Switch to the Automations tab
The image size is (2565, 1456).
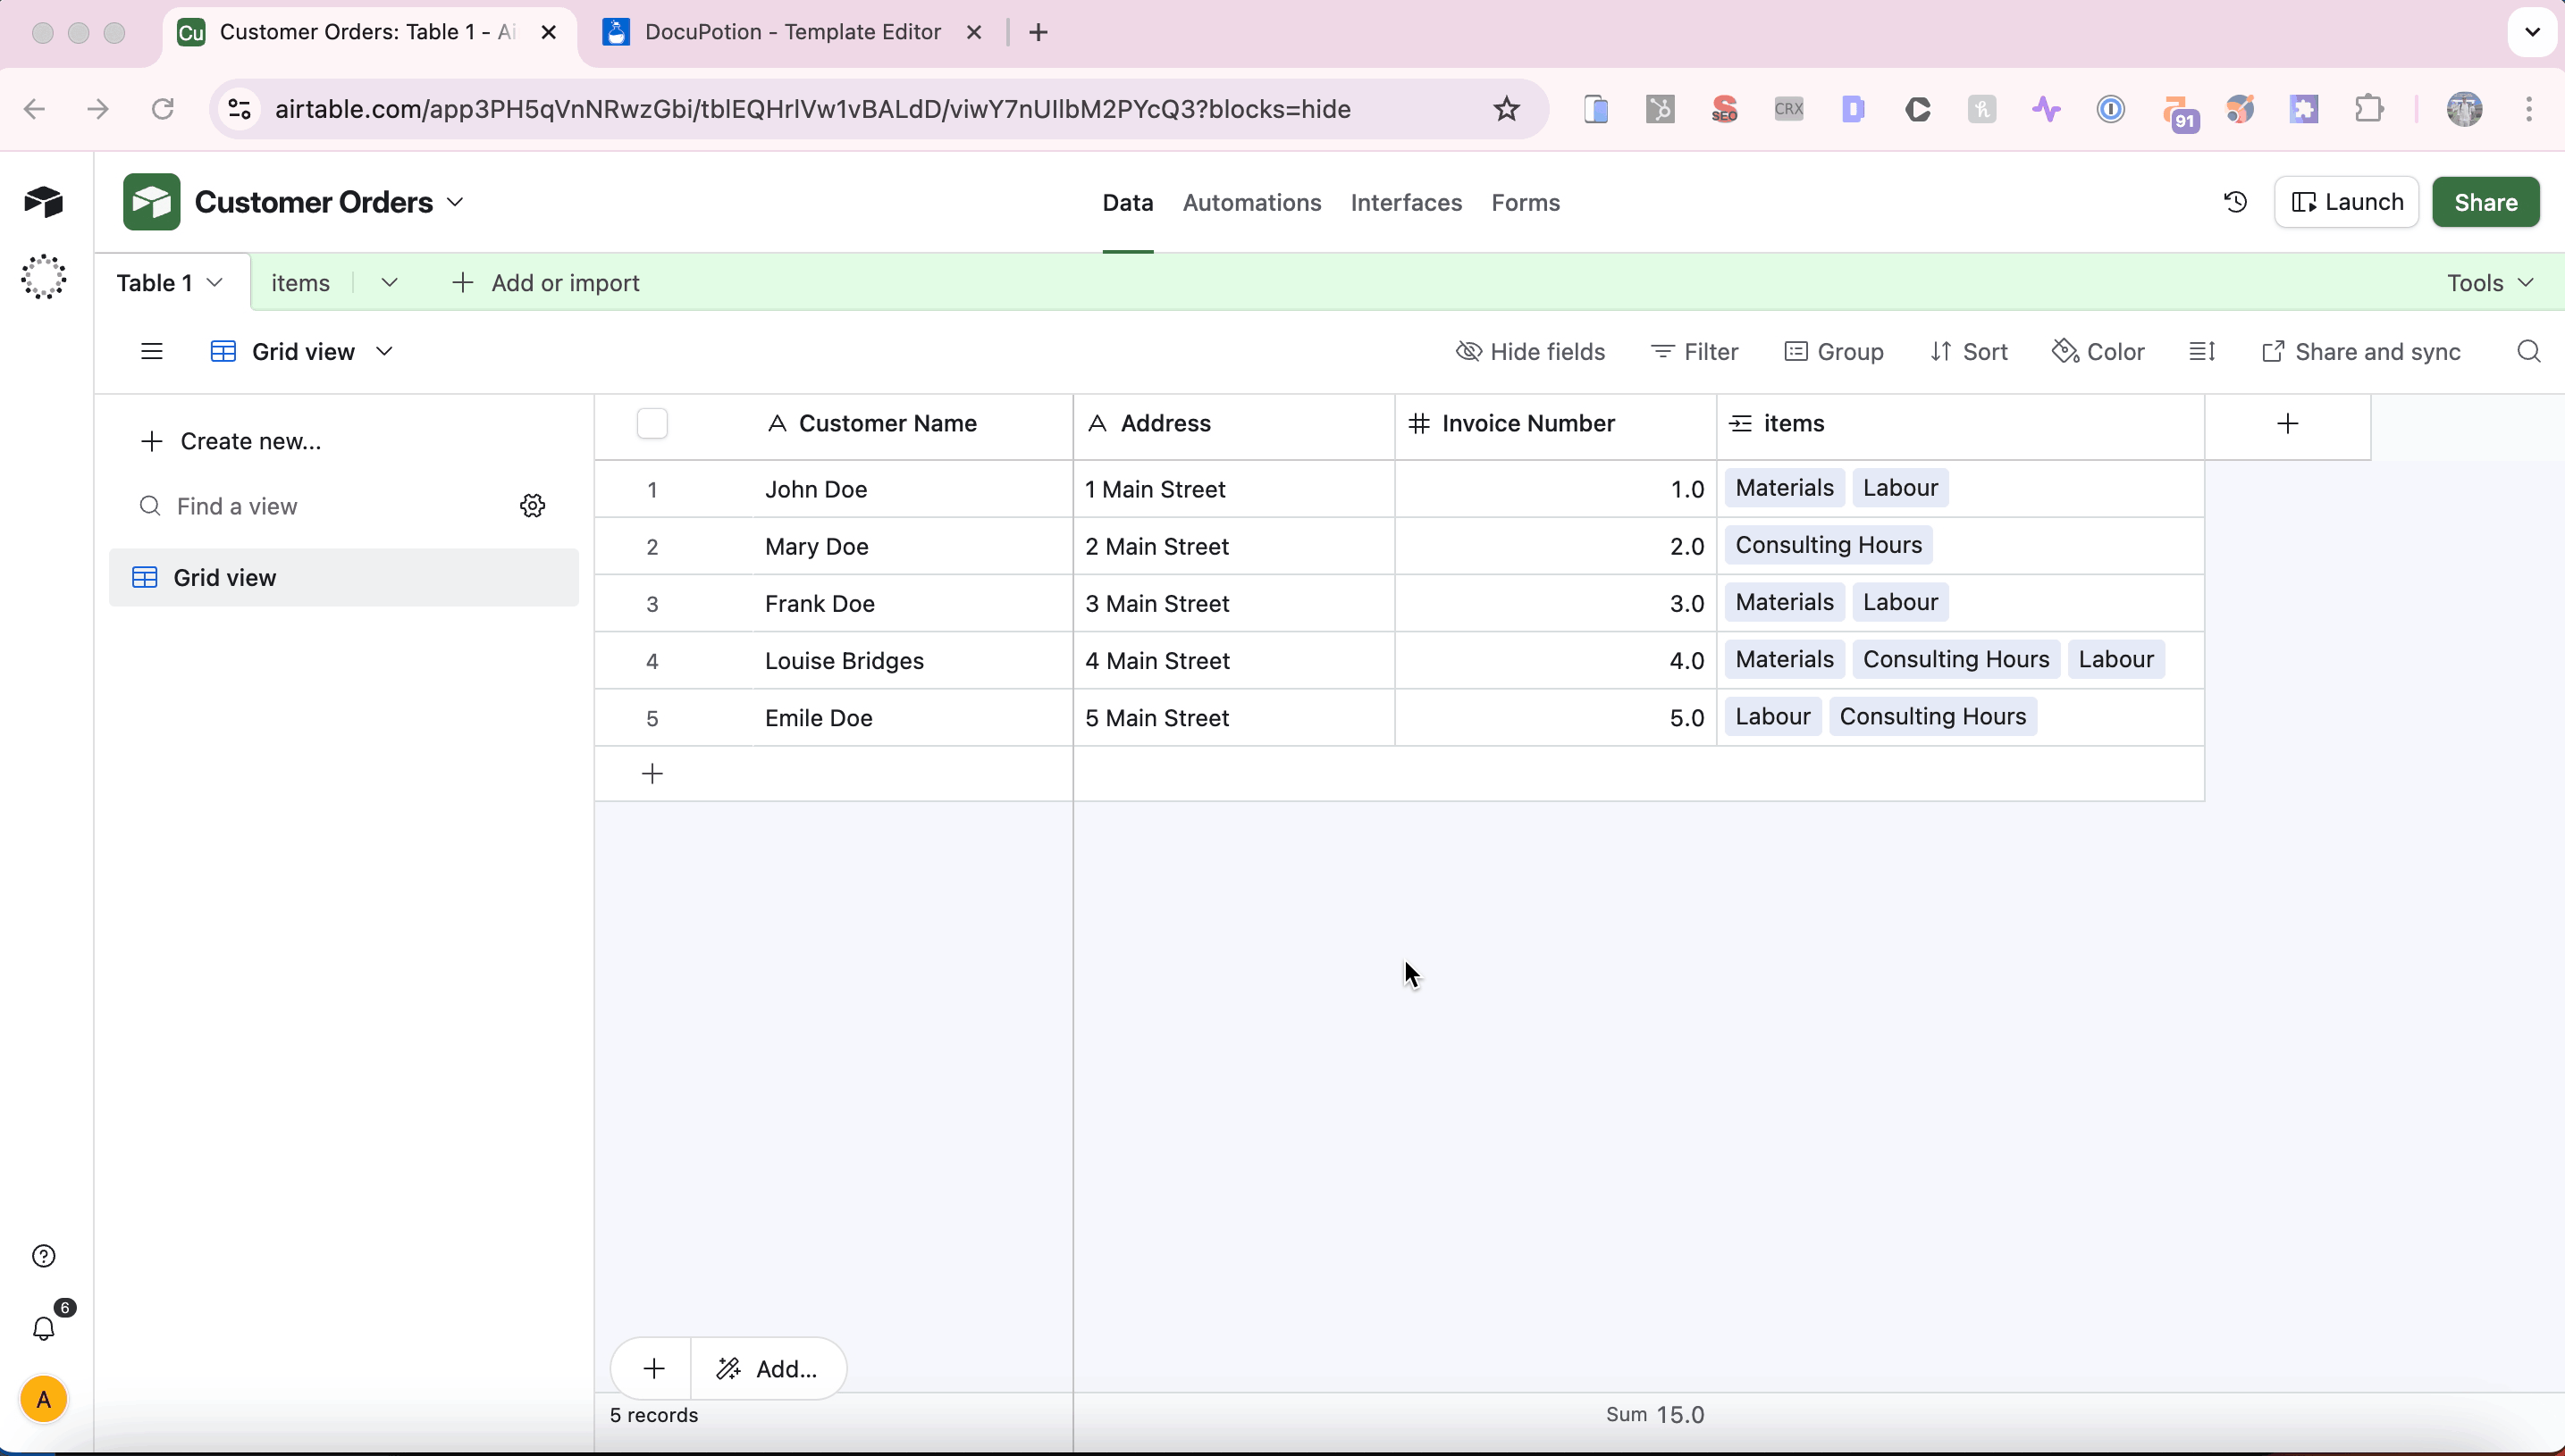tap(1251, 203)
